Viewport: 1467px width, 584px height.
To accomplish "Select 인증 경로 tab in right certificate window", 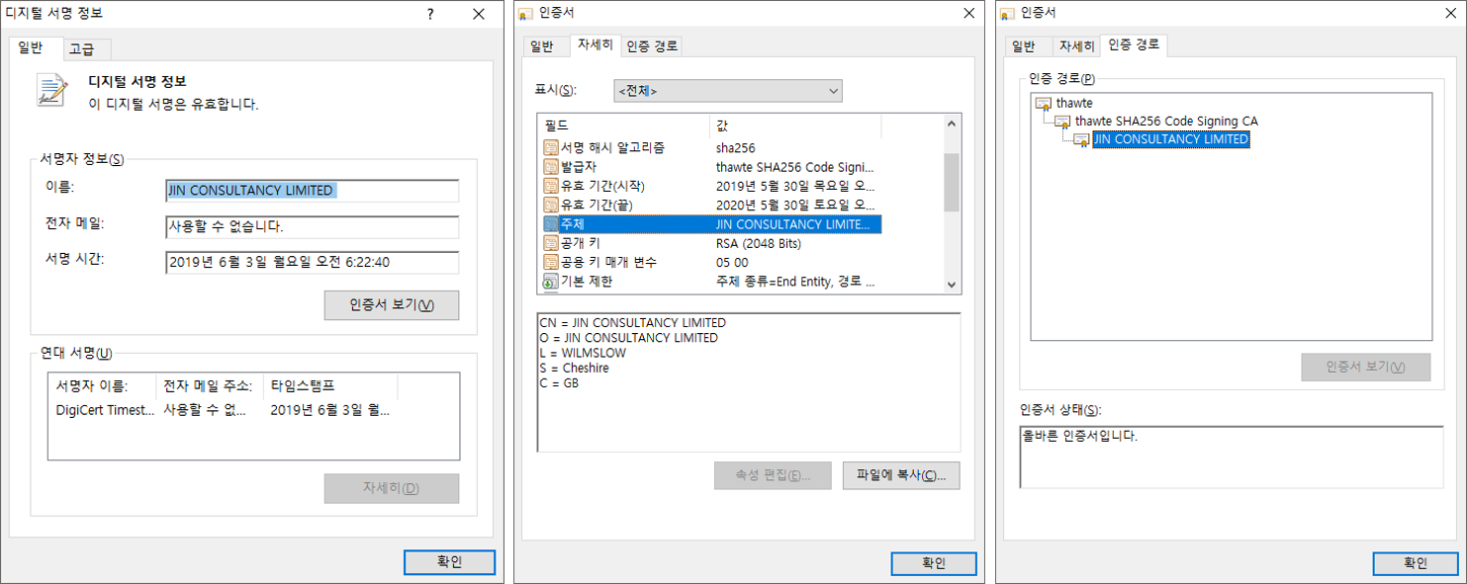I will pos(1135,44).
